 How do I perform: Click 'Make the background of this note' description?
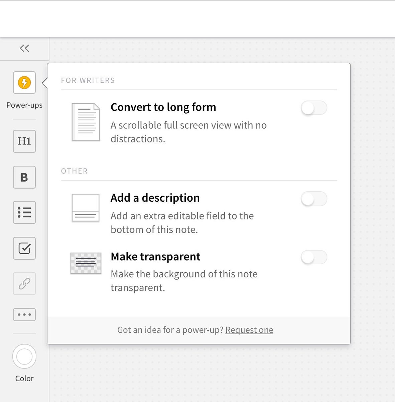click(184, 281)
